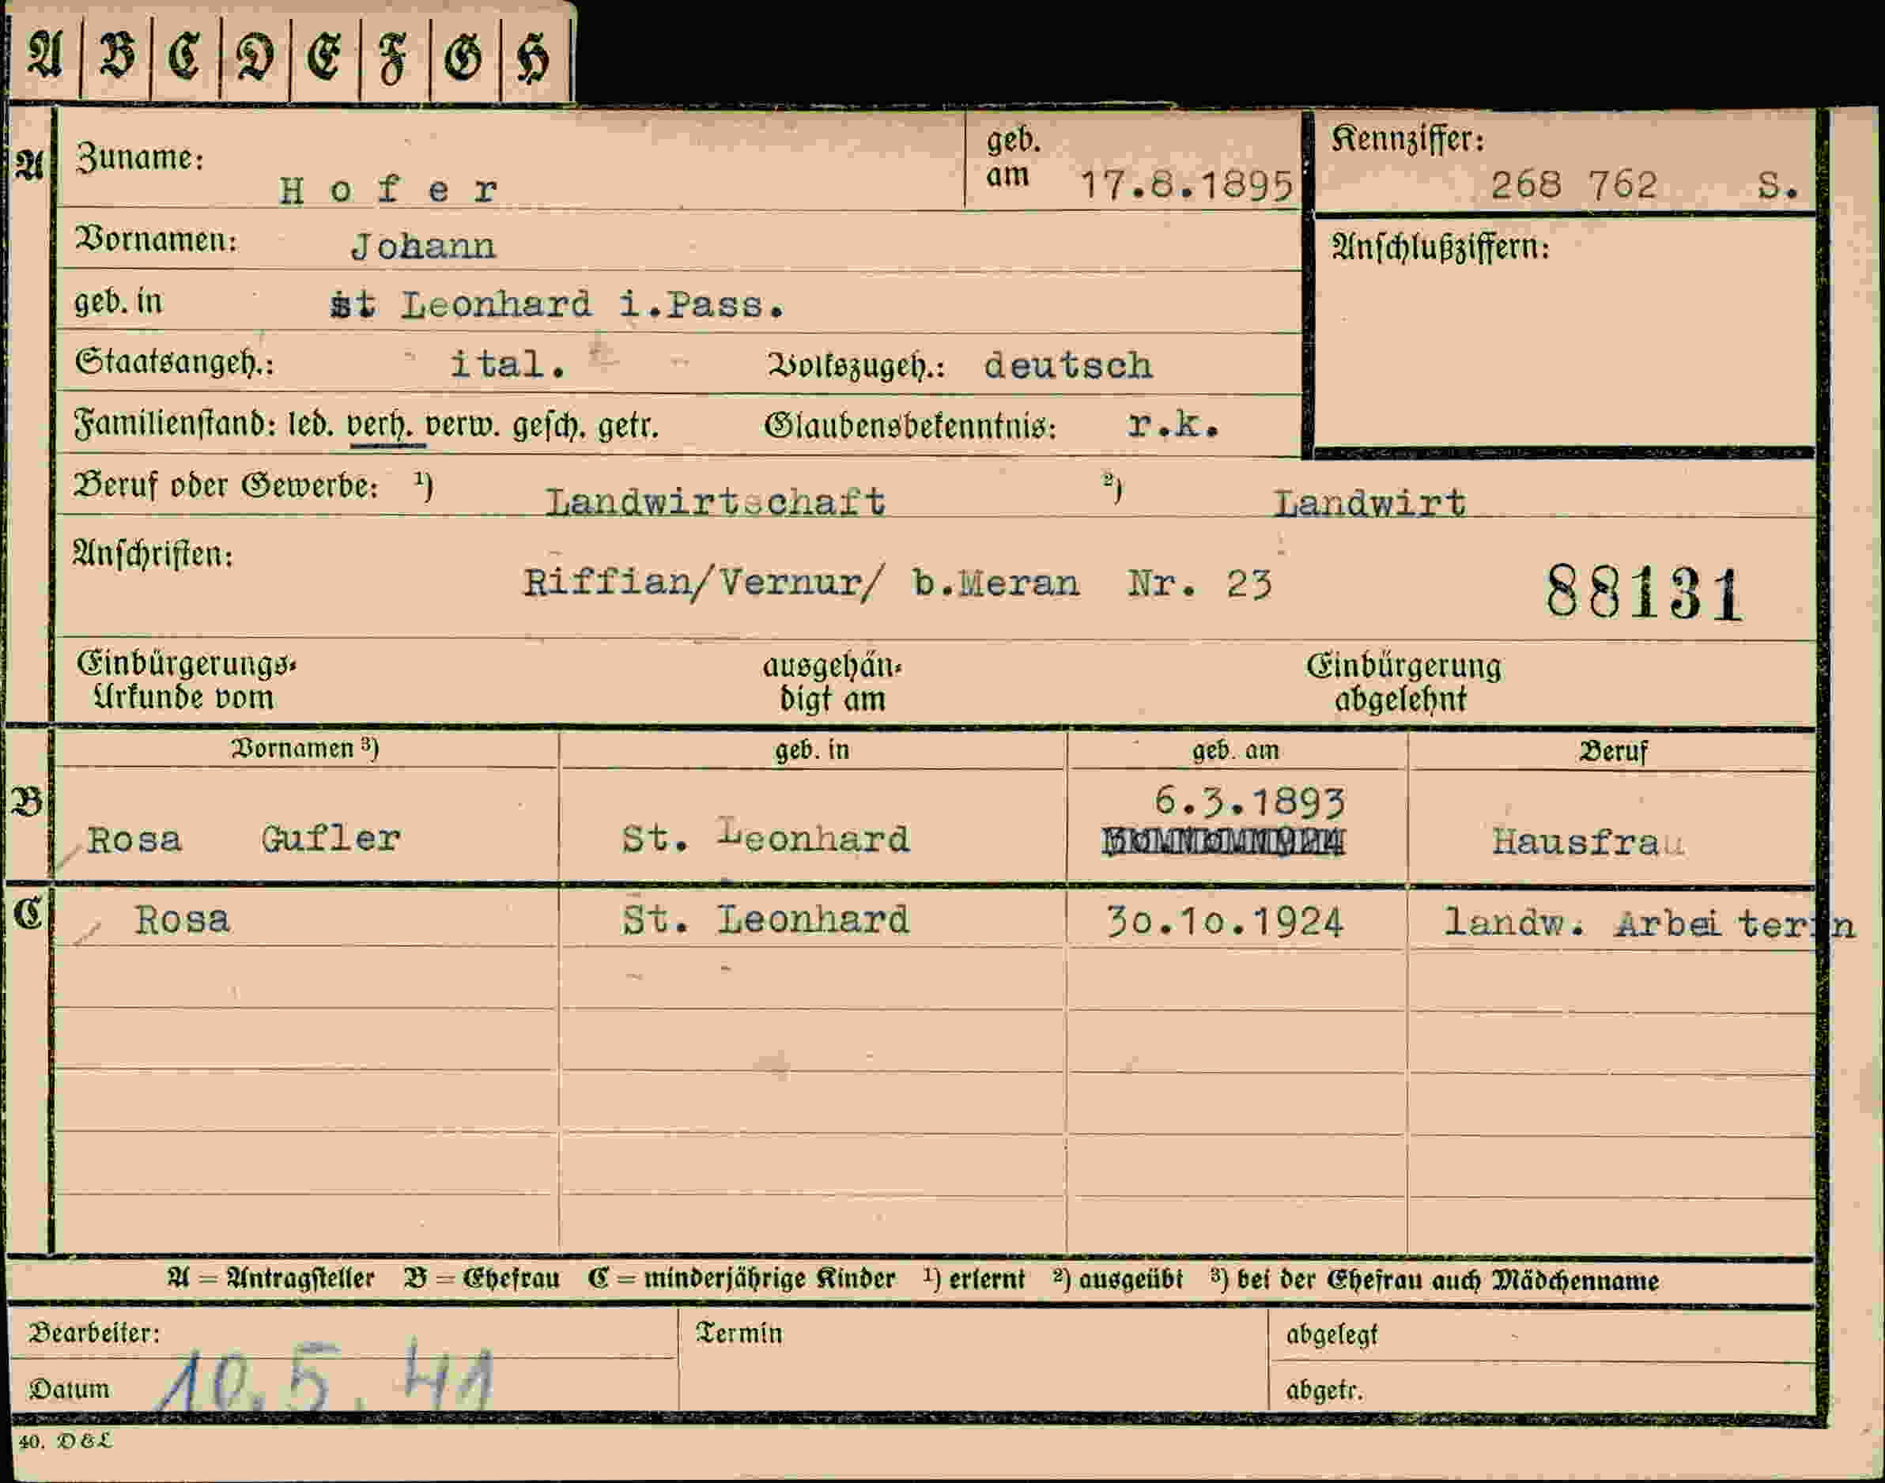Click the 'Termin' label

739,1333
